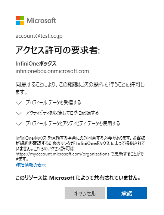This screenshot has height=215, width=164.
Task: Click the このリソースは Microsoft によって共有されていません warning
Action: pyautogui.click(x=78, y=178)
